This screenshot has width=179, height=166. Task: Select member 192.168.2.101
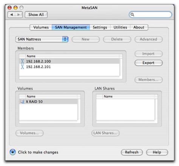[69, 67]
